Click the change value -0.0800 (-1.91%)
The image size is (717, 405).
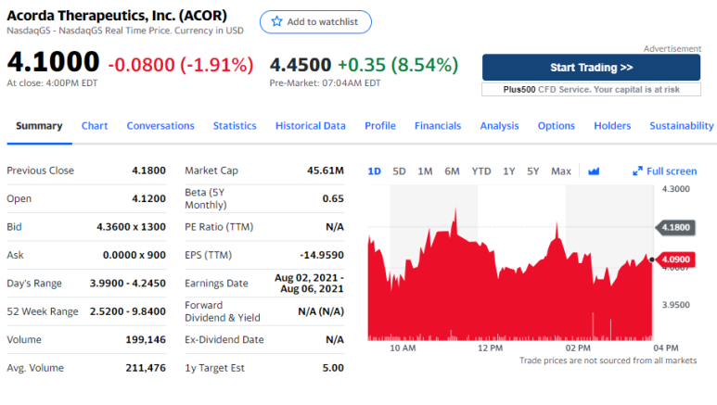point(181,65)
